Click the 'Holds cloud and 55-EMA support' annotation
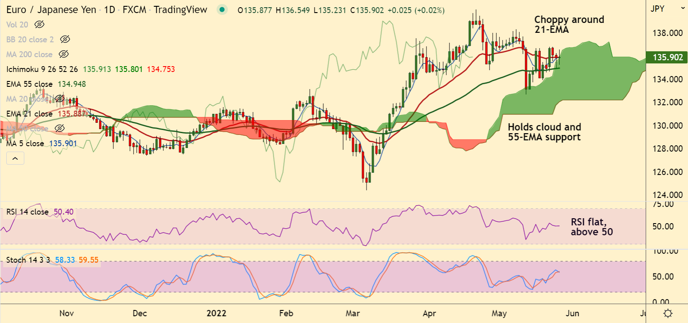 pos(544,132)
